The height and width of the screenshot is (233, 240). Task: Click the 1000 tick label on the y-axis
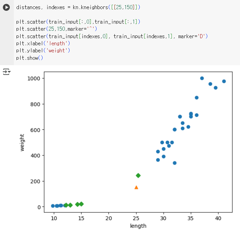tap(34, 78)
